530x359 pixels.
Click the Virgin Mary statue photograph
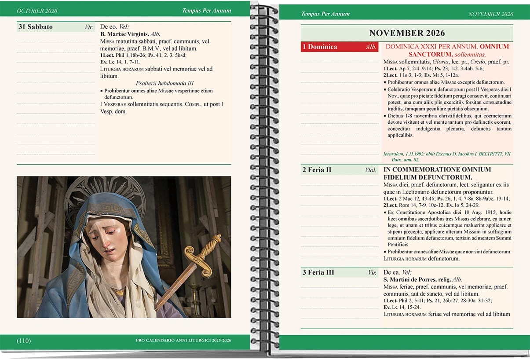pos(124,247)
